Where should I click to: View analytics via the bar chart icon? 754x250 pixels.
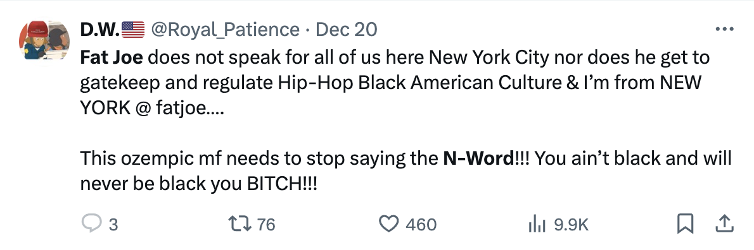tap(537, 223)
